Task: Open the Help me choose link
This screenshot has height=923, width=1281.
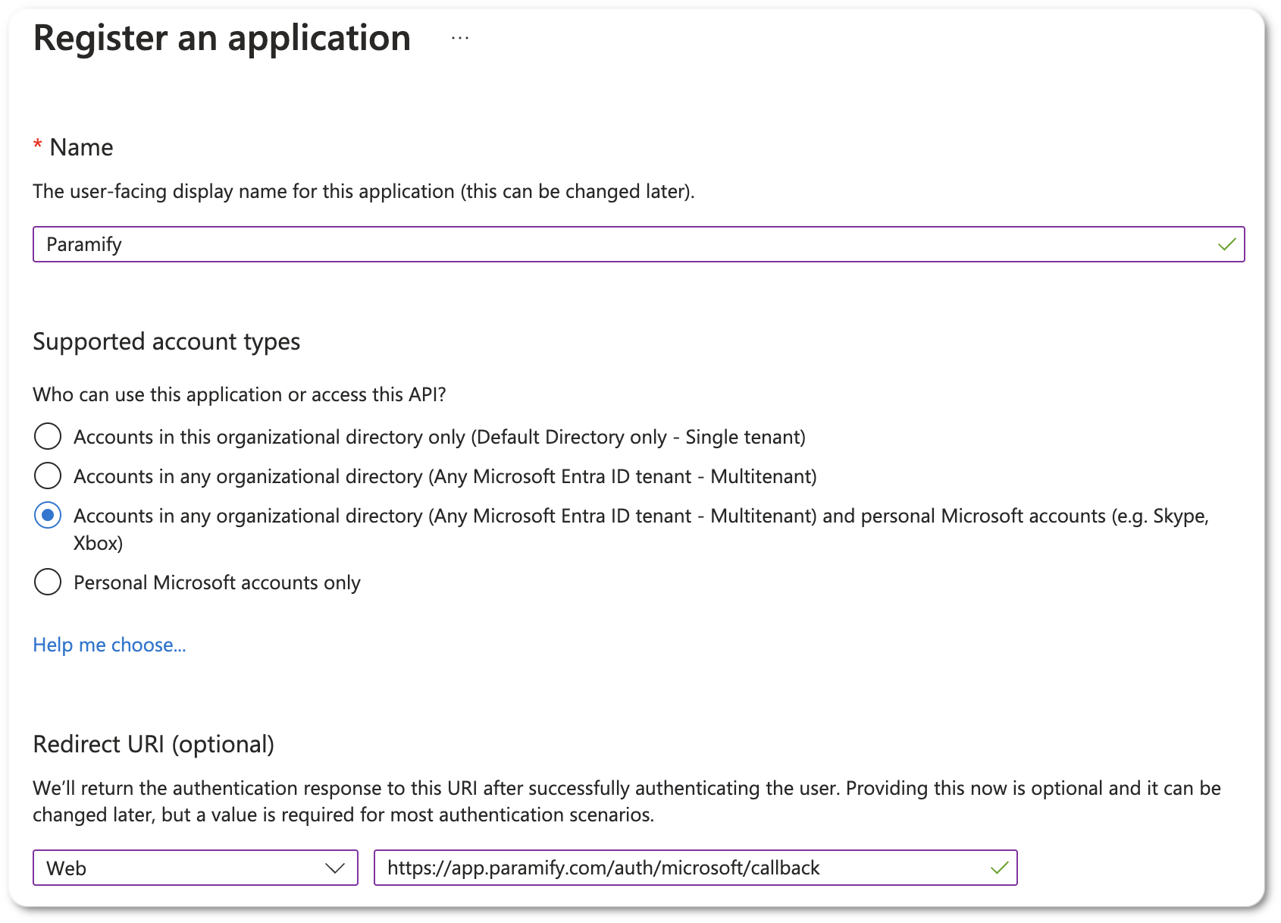Action: tap(109, 645)
